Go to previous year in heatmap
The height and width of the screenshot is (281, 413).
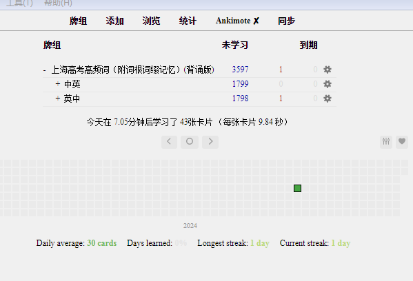click(169, 142)
